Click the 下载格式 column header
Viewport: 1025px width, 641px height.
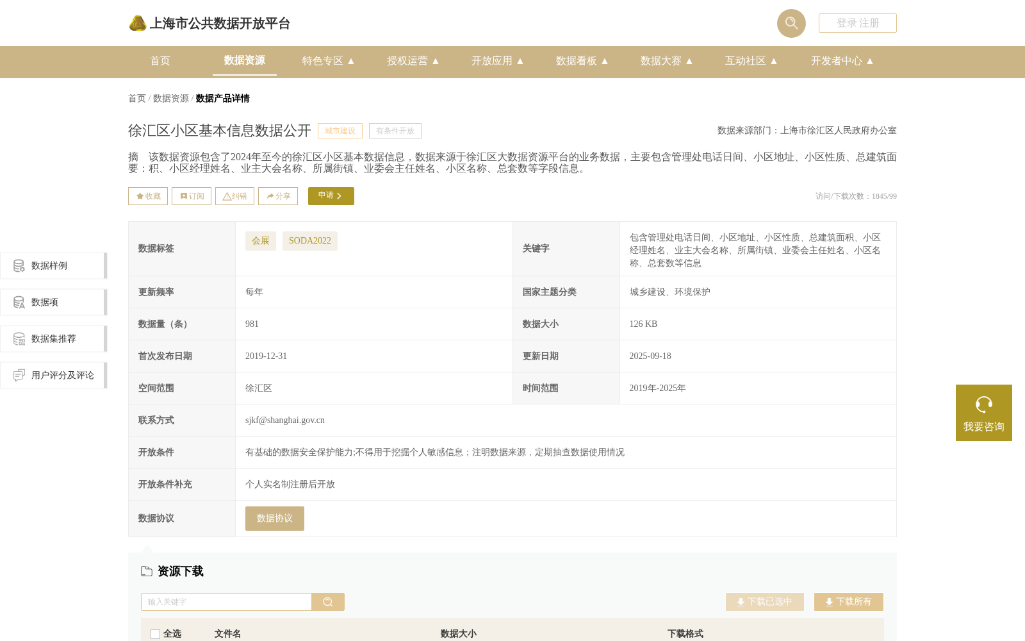point(685,634)
